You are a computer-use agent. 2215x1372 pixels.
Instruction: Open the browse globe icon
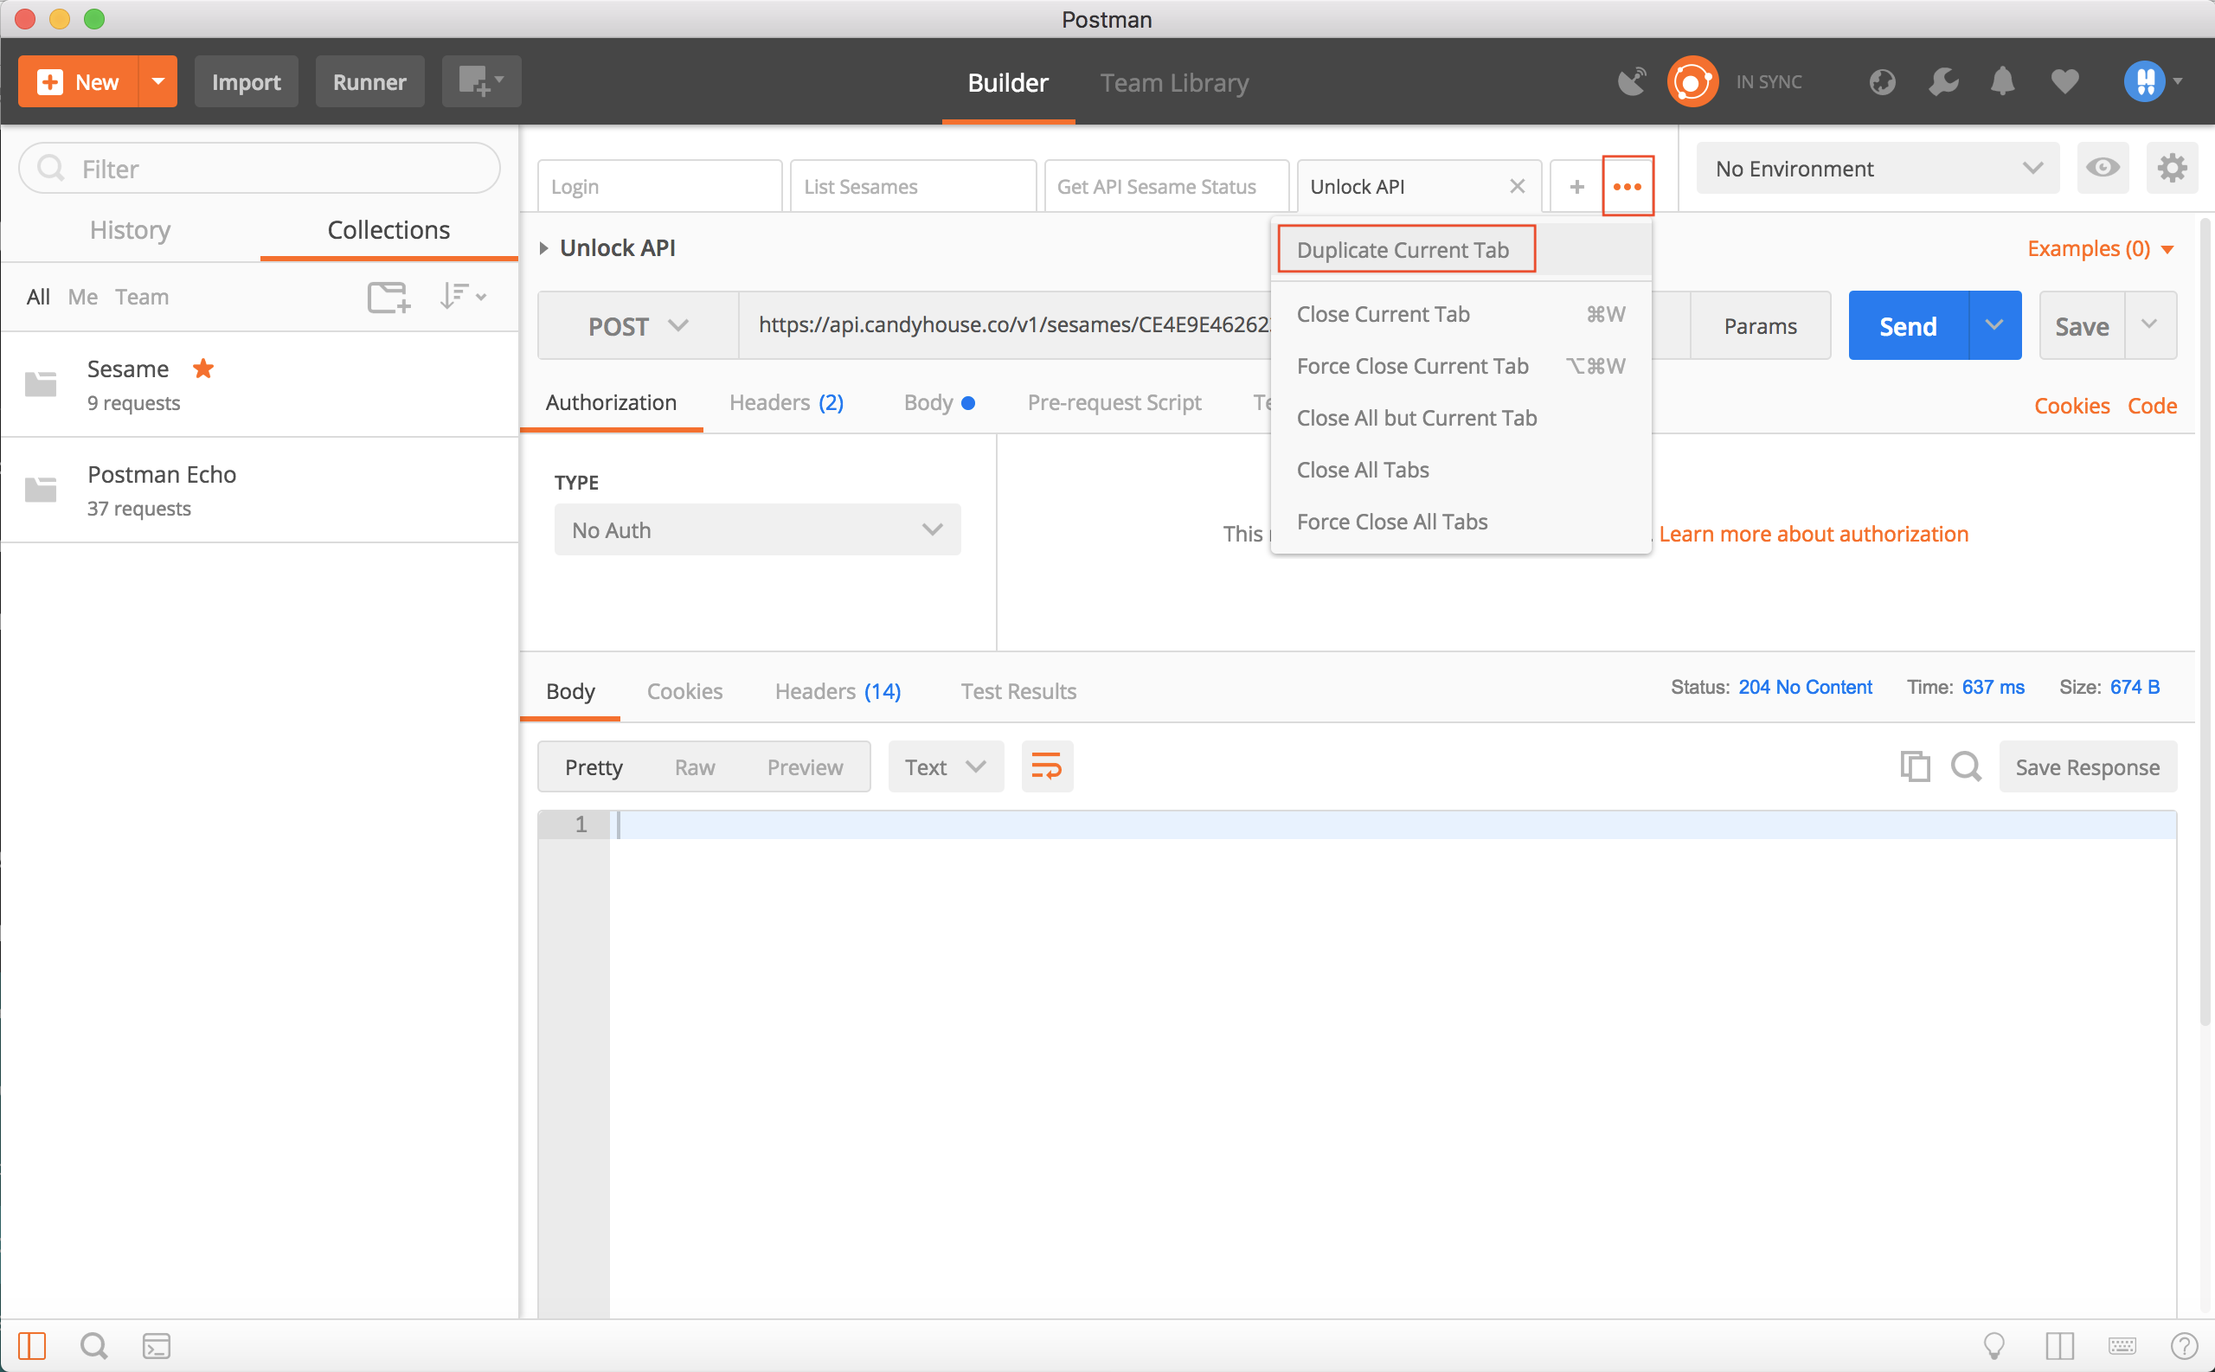(x=1882, y=82)
